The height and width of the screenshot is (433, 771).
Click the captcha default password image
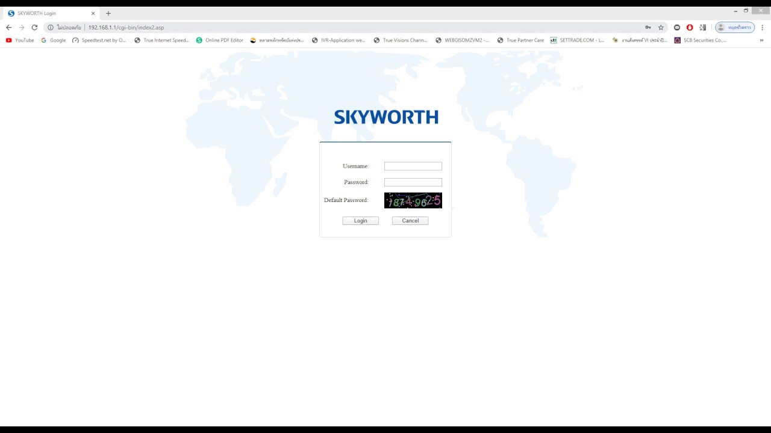(413, 200)
